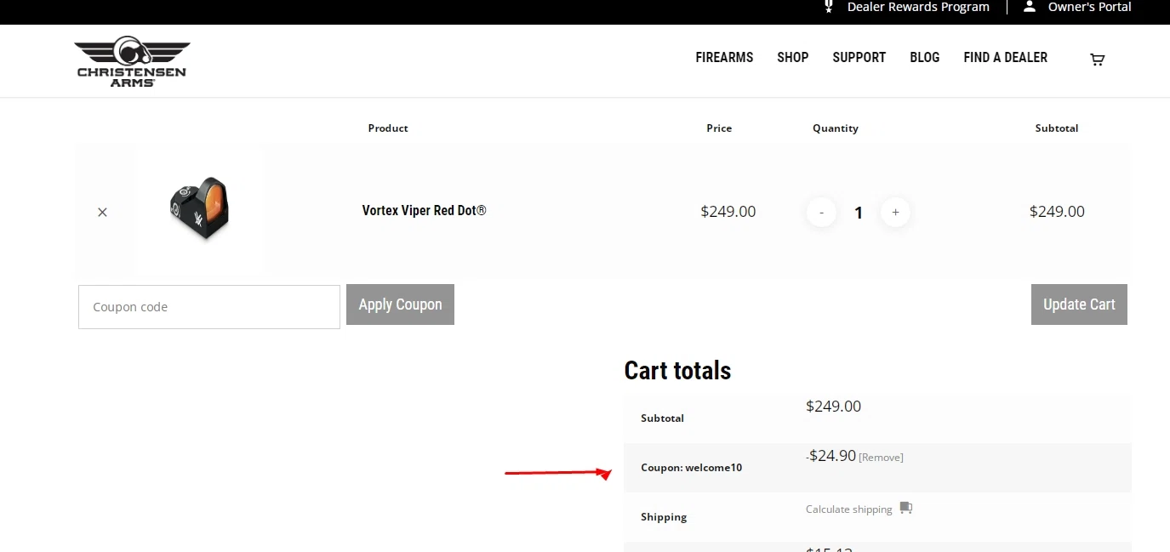Click the $249.00 amount in Cart totals
The width and height of the screenshot is (1170, 552).
(833, 407)
